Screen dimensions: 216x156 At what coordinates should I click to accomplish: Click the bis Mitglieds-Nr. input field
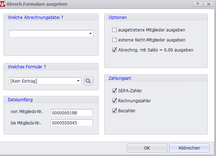point(72,123)
